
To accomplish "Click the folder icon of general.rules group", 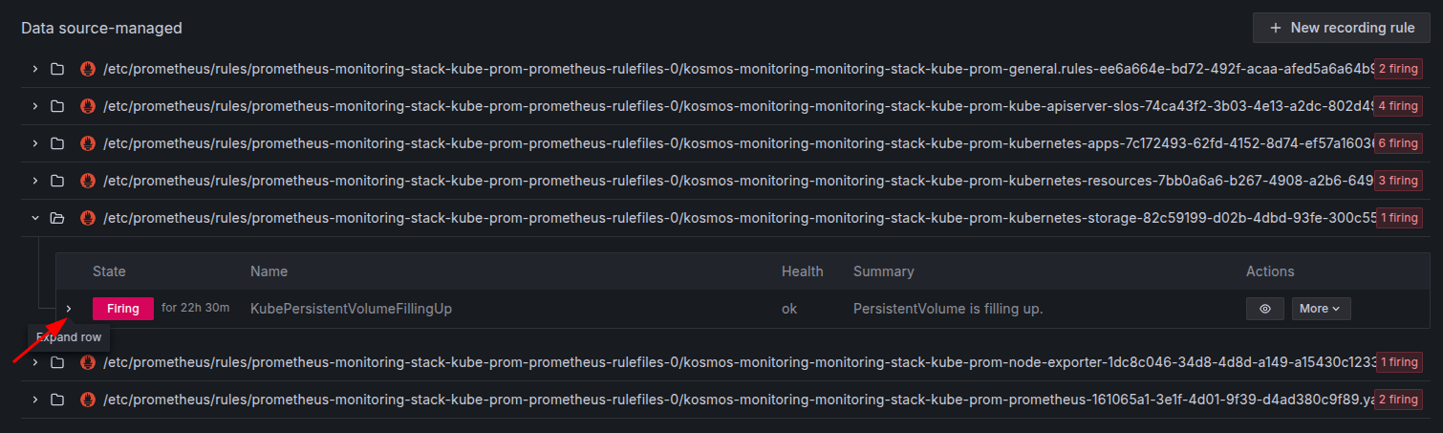I will (57, 69).
